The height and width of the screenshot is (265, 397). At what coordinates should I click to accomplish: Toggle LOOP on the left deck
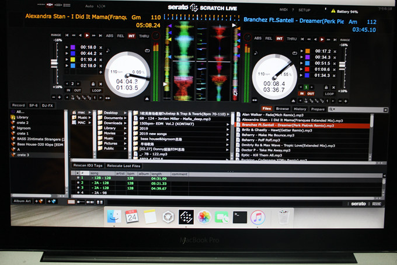click(x=96, y=91)
